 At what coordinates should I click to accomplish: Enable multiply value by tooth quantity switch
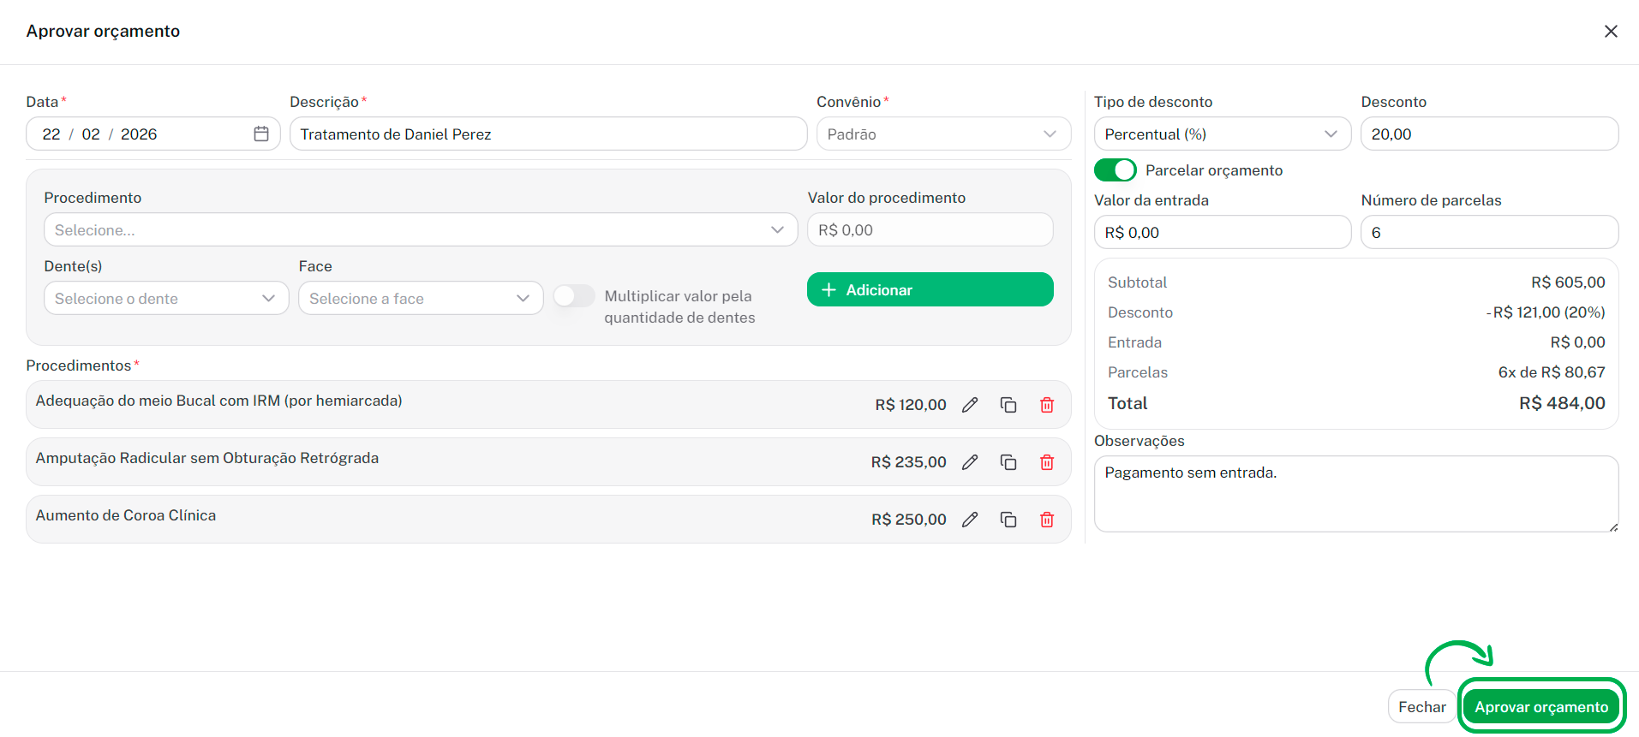coord(574,296)
